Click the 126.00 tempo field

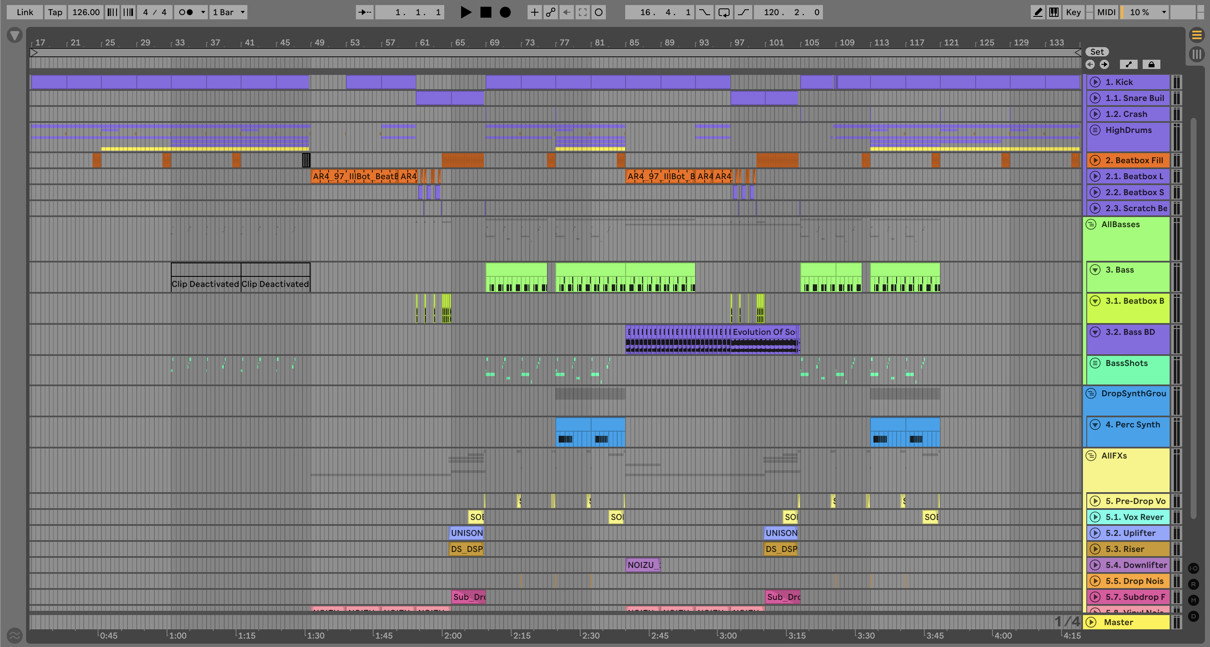[85, 12]
